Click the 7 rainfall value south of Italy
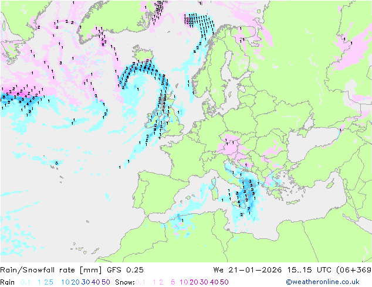 249,209
